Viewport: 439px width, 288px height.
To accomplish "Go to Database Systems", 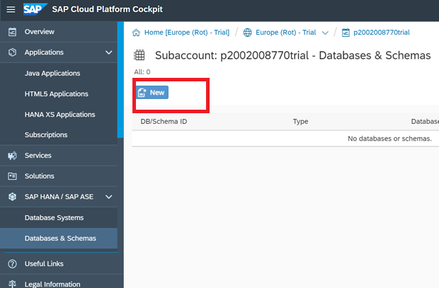I will 54,218.
